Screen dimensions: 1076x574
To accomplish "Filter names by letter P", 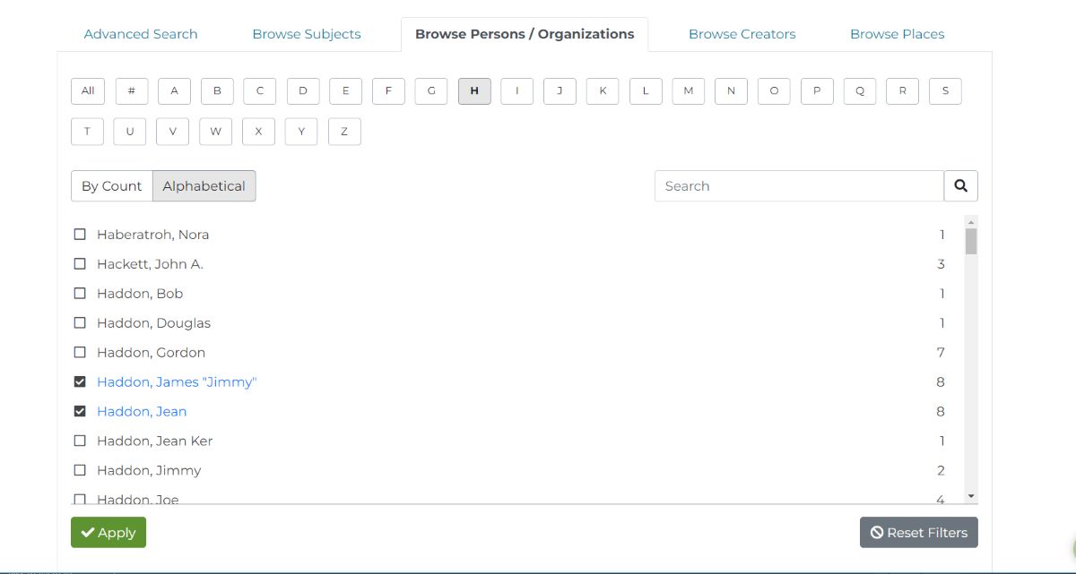I will tap(817, 90).
